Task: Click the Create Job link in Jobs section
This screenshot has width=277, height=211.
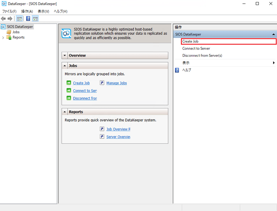Action: [x=81, y=83]
